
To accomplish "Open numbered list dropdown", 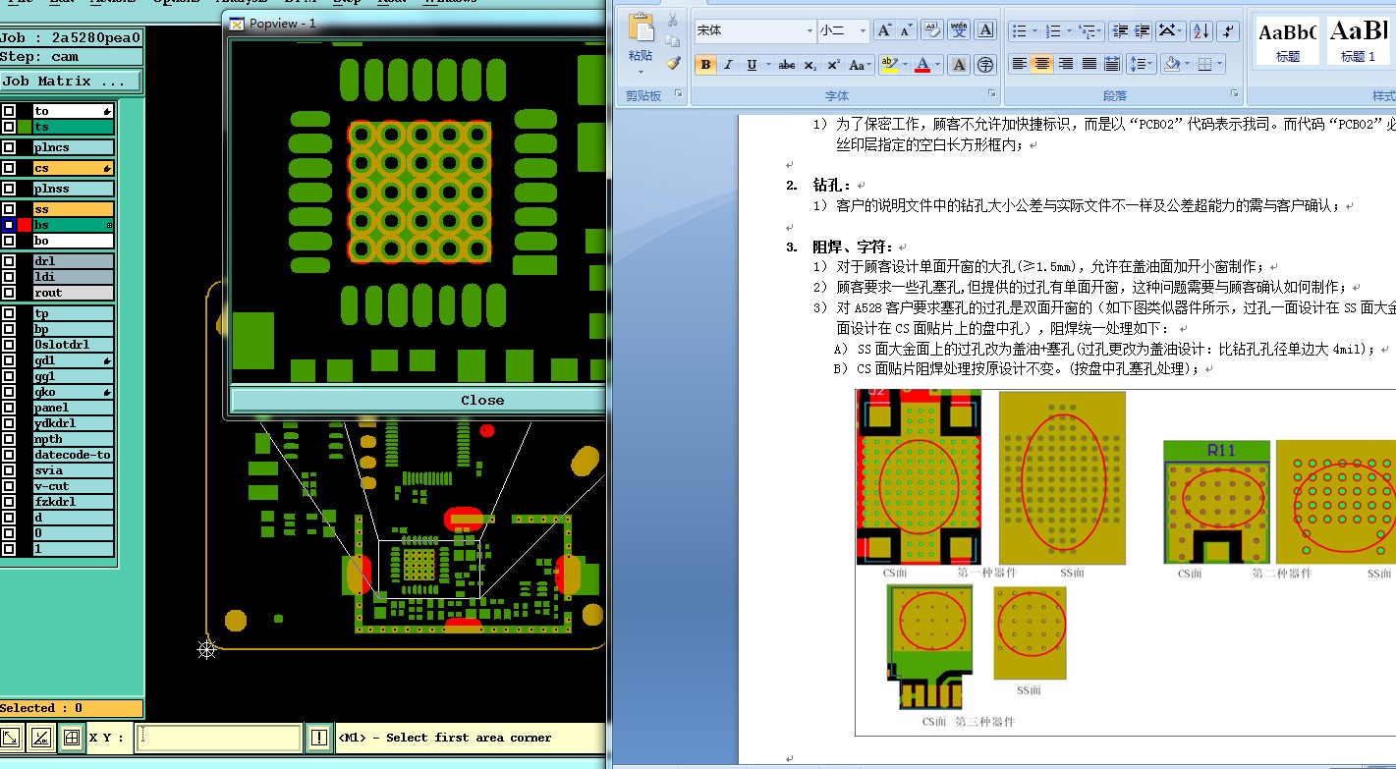I will pyautogui.click(x=1069, y=30).
